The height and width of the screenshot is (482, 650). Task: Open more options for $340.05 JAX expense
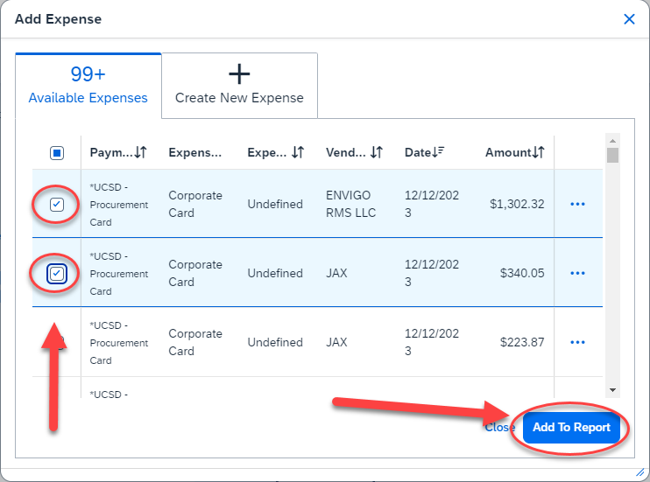click(577, 273)
